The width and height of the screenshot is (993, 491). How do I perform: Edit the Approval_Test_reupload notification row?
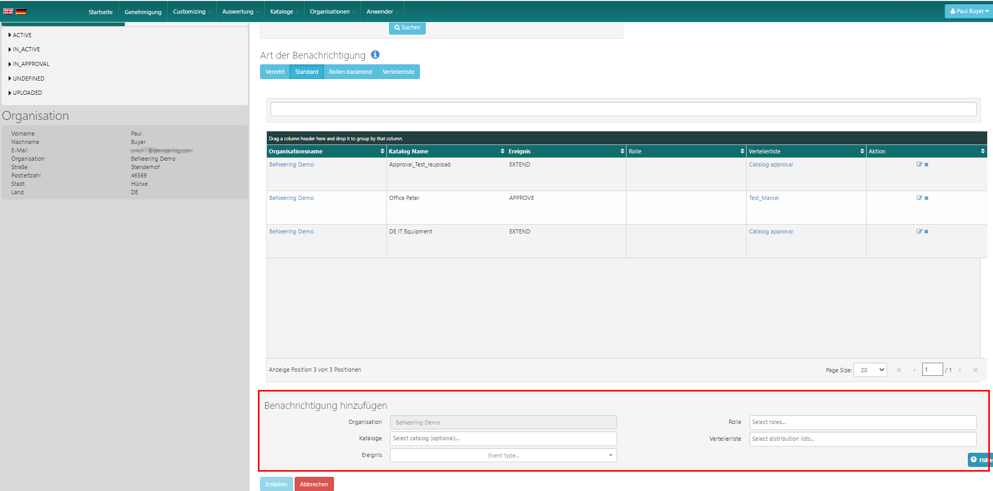919,164
